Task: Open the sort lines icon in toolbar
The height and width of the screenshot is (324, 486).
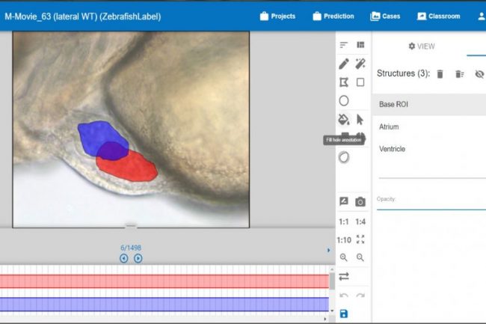Action: [x=343, y=45]
